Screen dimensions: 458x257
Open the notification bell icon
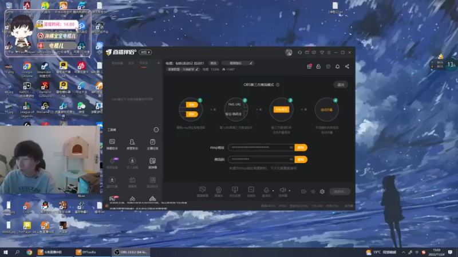[x=337, y=66]
